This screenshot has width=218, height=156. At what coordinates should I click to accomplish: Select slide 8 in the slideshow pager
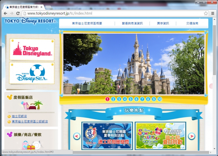tap(148, 99)
